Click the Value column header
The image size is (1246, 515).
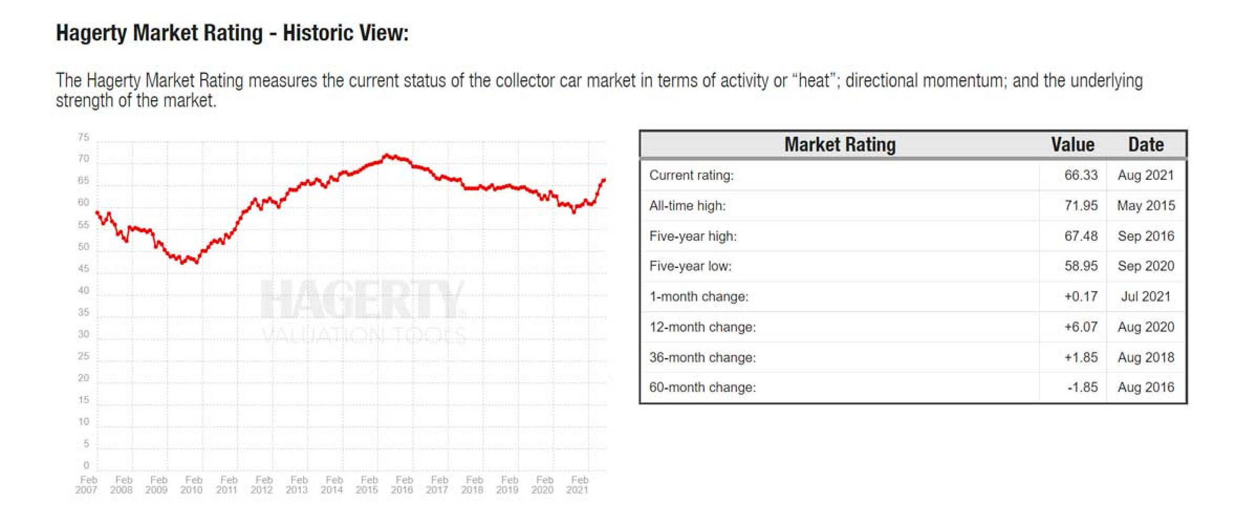click(x=1072, y=145)
